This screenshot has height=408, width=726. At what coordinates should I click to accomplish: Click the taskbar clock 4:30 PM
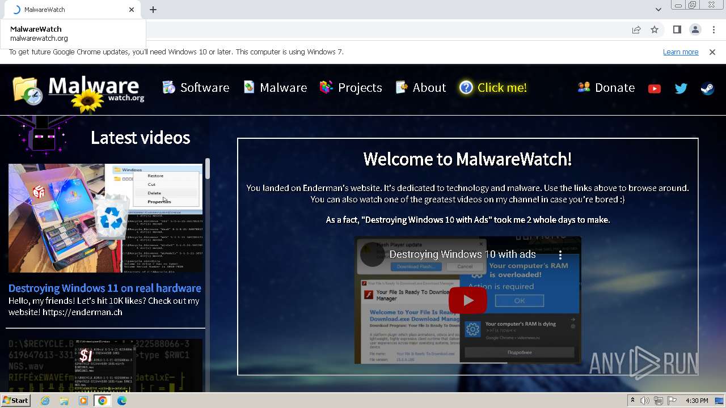pos(697,401)
